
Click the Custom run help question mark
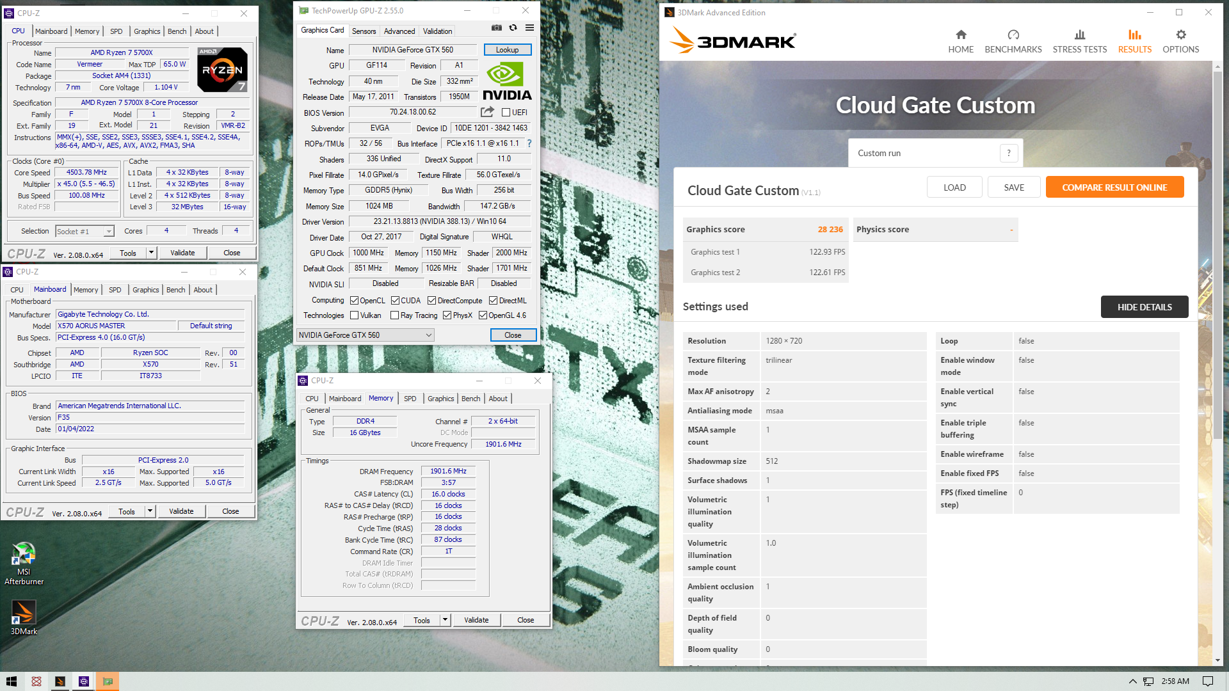pyautogui.click(x=1009, y=153)
